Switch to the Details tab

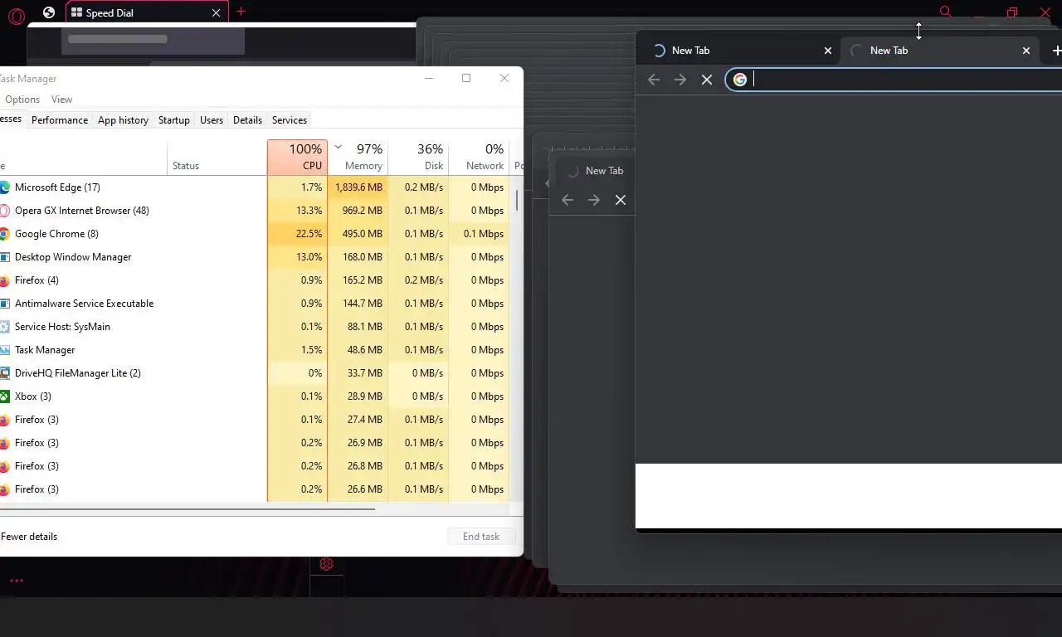click(247, 120)
